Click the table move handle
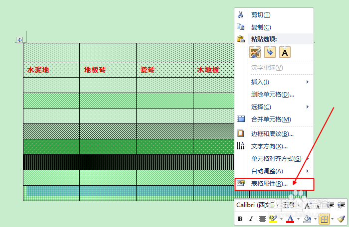The height and width of the screenshot is (227, 349). tap(19, 40)
